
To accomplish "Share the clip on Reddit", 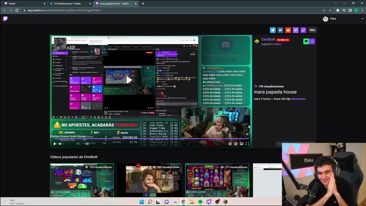I will point(288,30).
